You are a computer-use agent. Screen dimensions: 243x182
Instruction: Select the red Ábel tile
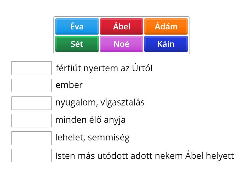(121, 26)
